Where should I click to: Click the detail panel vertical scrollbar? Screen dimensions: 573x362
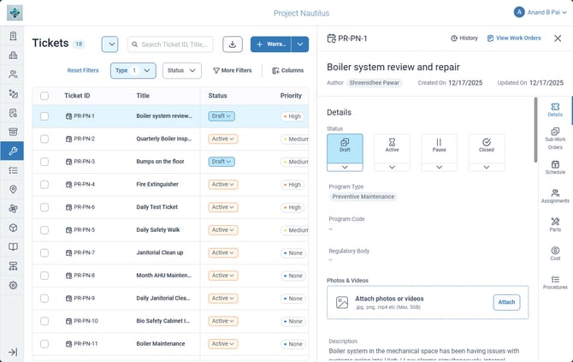pyautogui.click(x=535, y=130)
